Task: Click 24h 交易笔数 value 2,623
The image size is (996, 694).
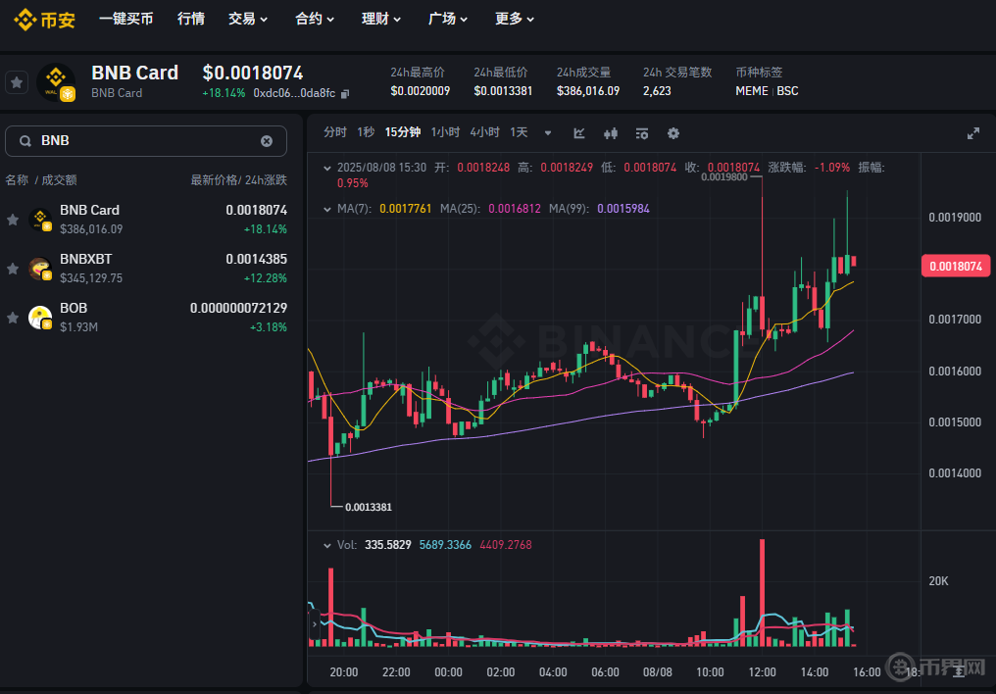Action: pyautogui.click(x=657, y=91)
